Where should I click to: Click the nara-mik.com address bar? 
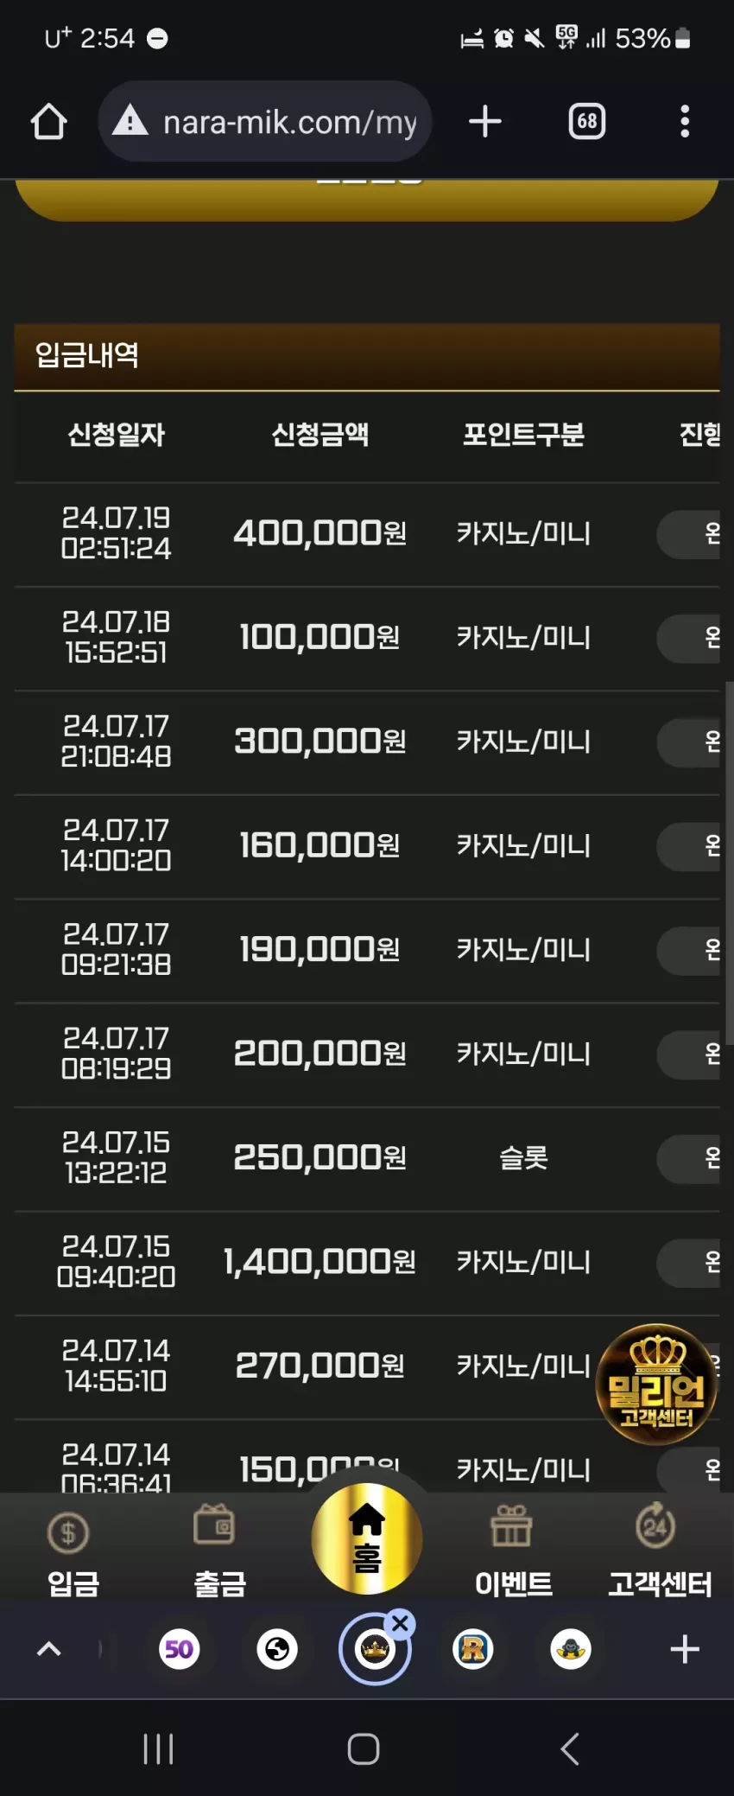[x=265, y=122]
